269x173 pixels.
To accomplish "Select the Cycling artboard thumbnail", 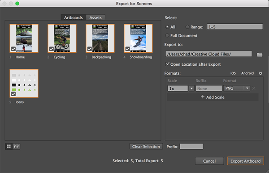I will pos(62,38).
